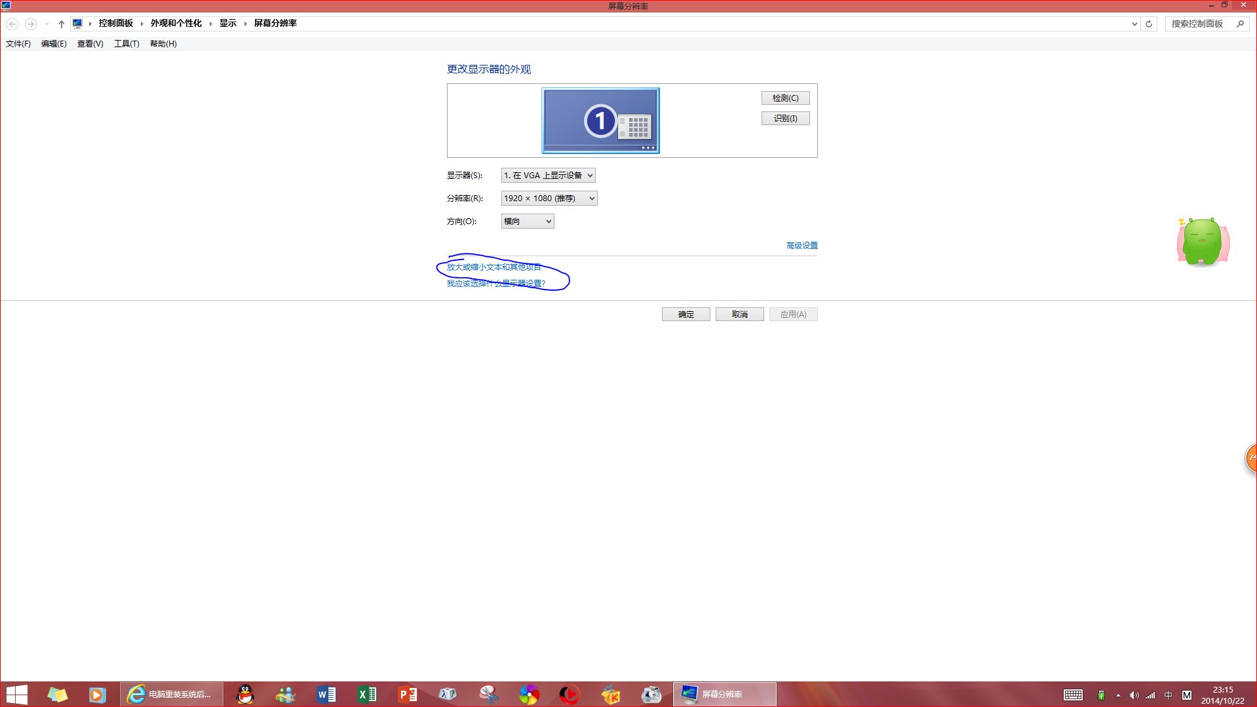Click the green sleeping mascot widget
The height and width of the screenshot is (707, 1257).
pos(1203,242)
